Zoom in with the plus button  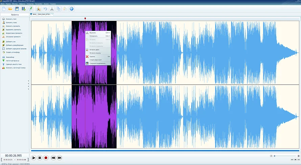[299, 156]
